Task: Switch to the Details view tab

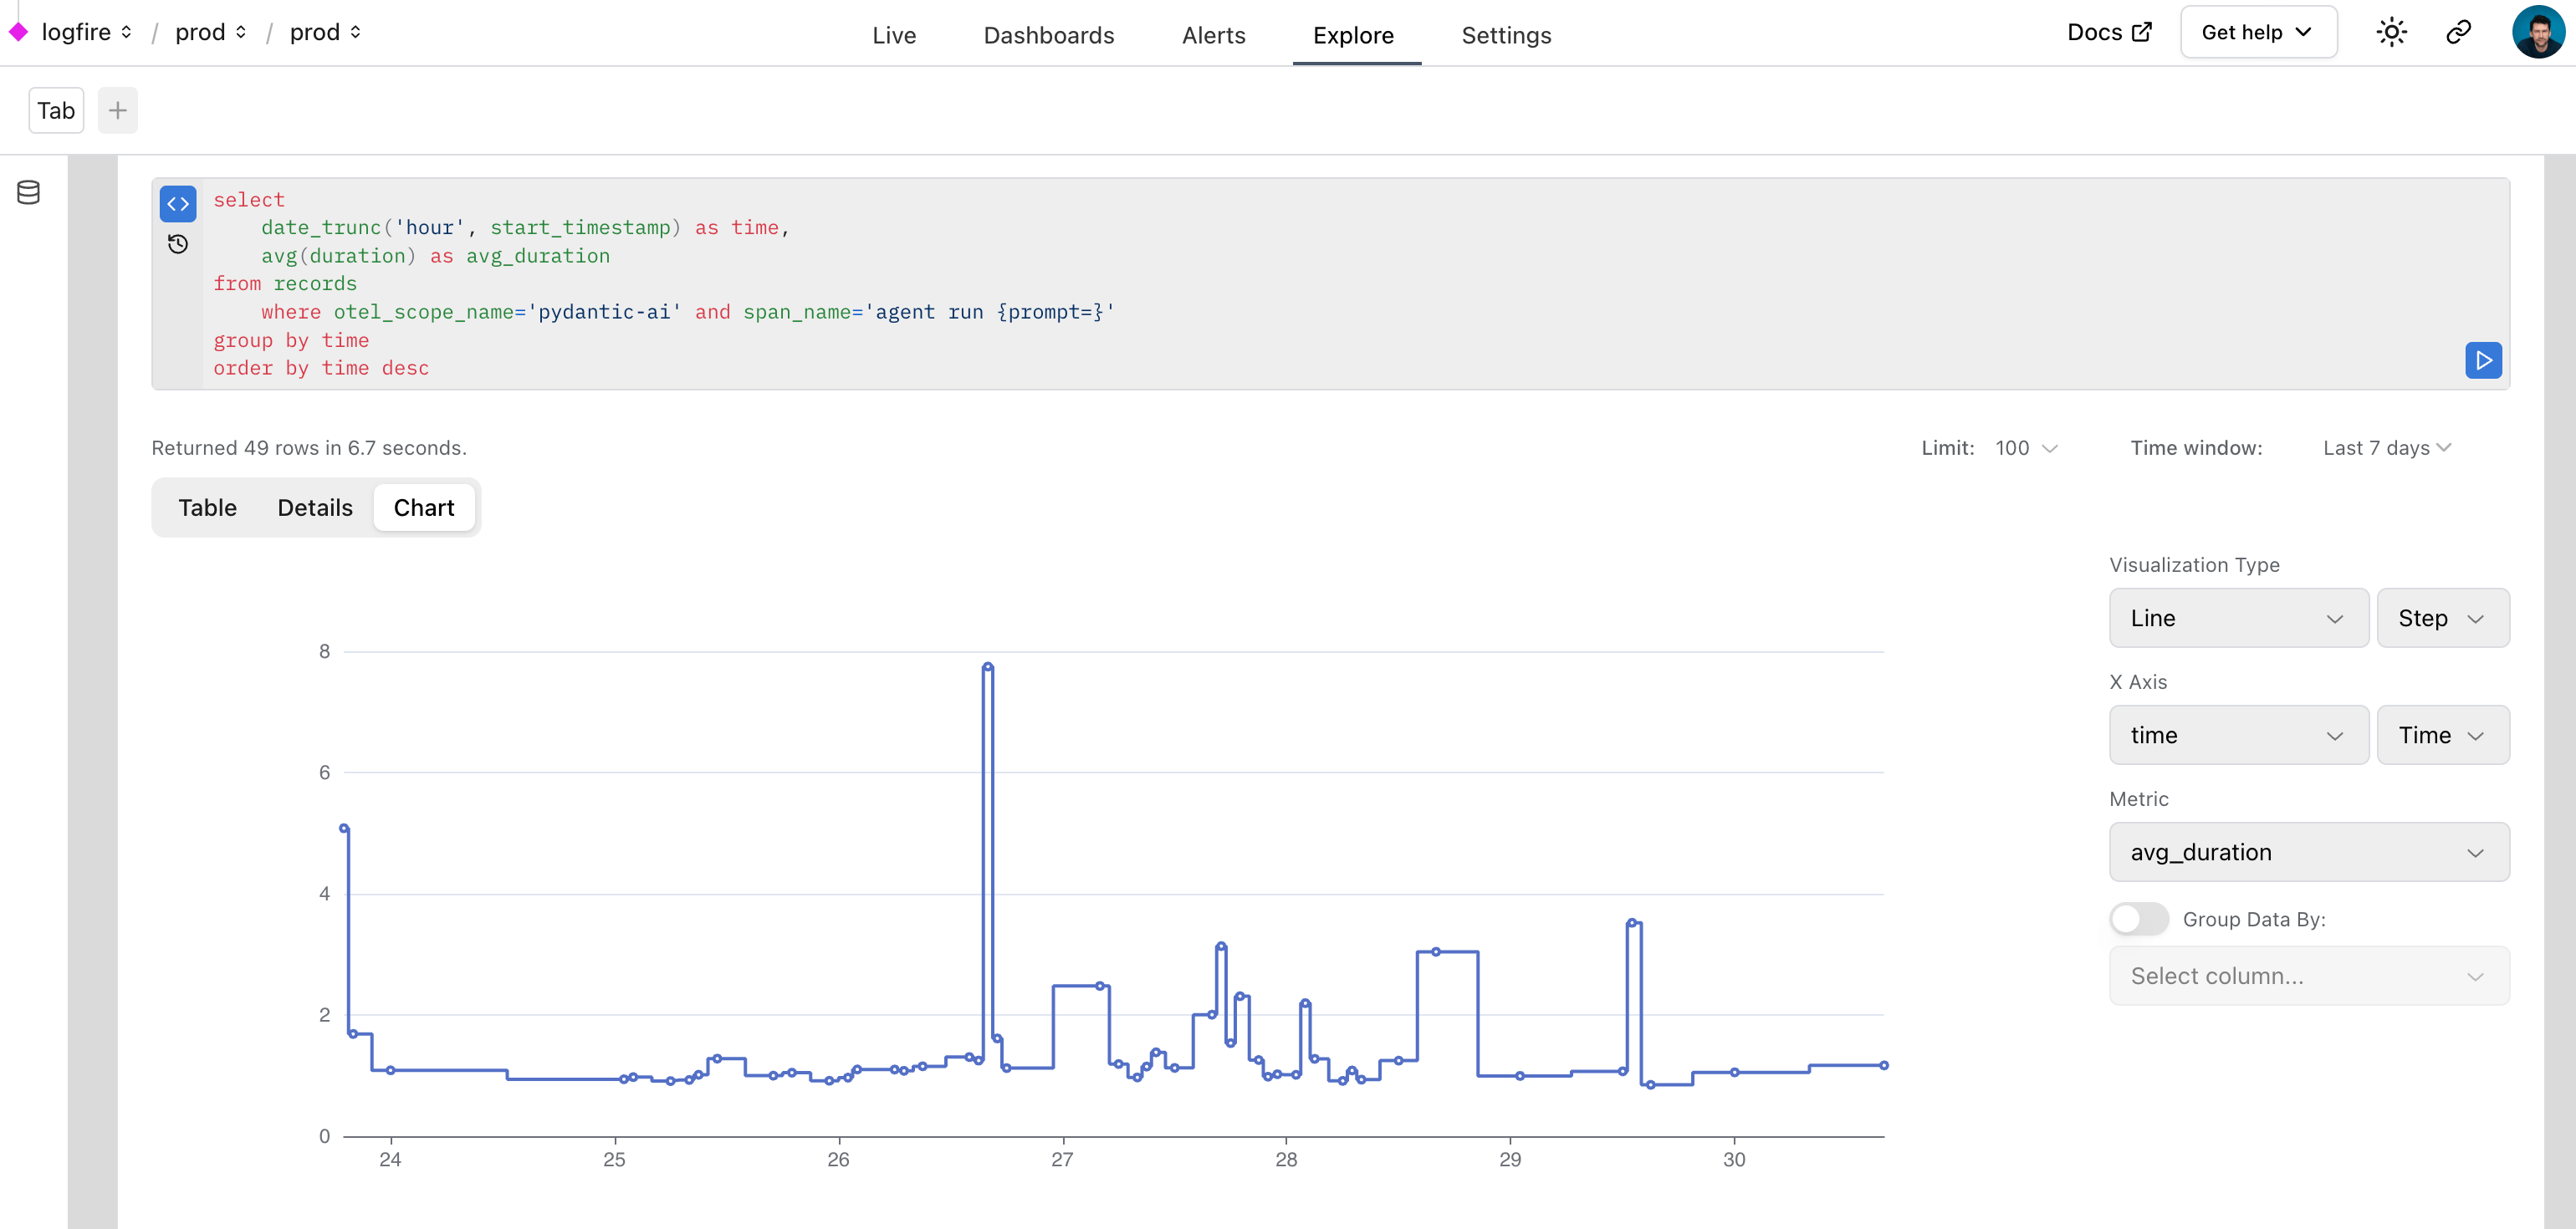Action: (314, 507)
